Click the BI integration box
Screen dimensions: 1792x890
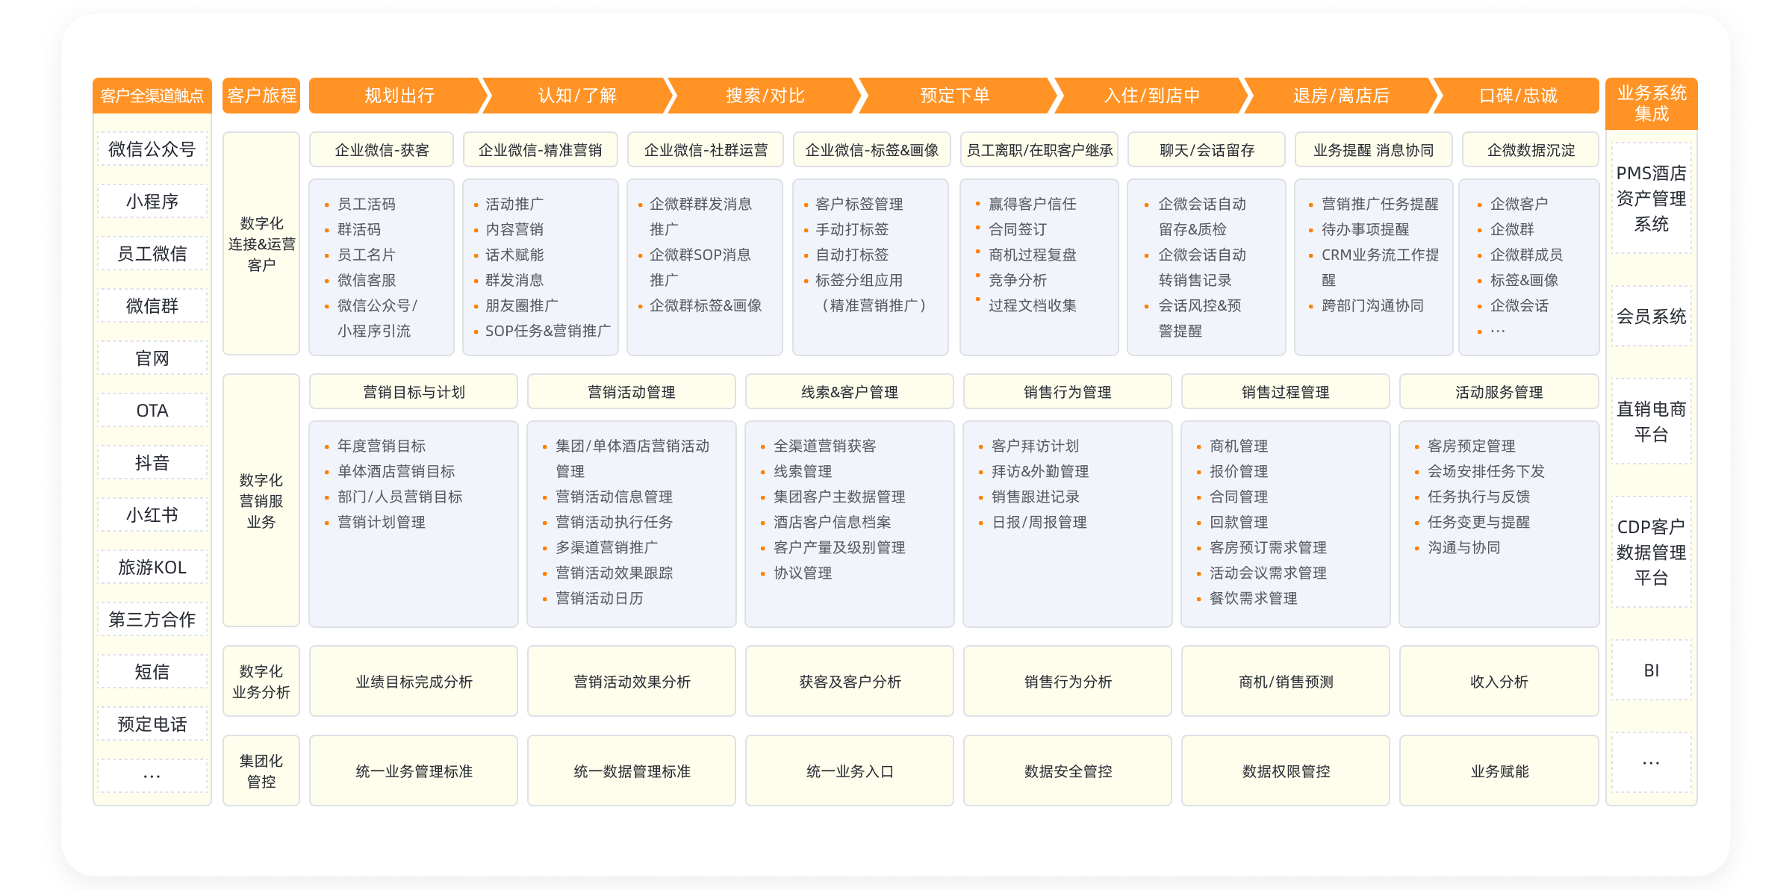coord(1651,670)
